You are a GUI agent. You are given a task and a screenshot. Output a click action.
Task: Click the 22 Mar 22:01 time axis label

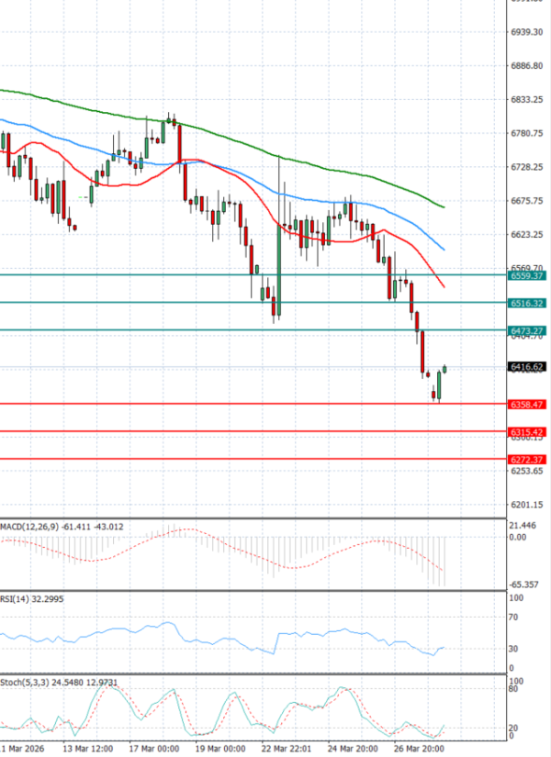[287, 748]
